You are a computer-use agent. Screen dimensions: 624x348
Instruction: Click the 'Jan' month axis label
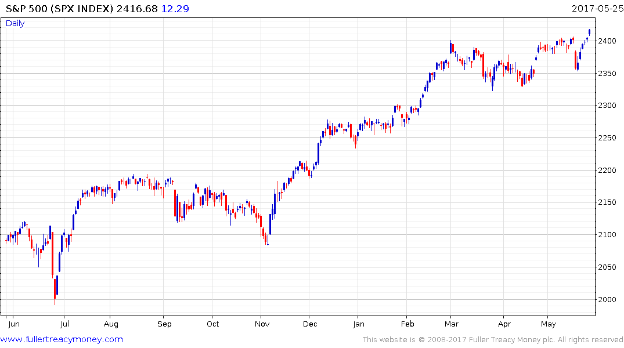tap(359, 324)
